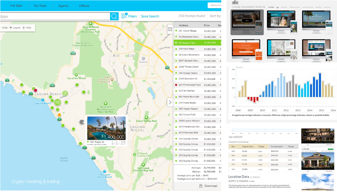Open the Filters sliders icon

point(124,16)
